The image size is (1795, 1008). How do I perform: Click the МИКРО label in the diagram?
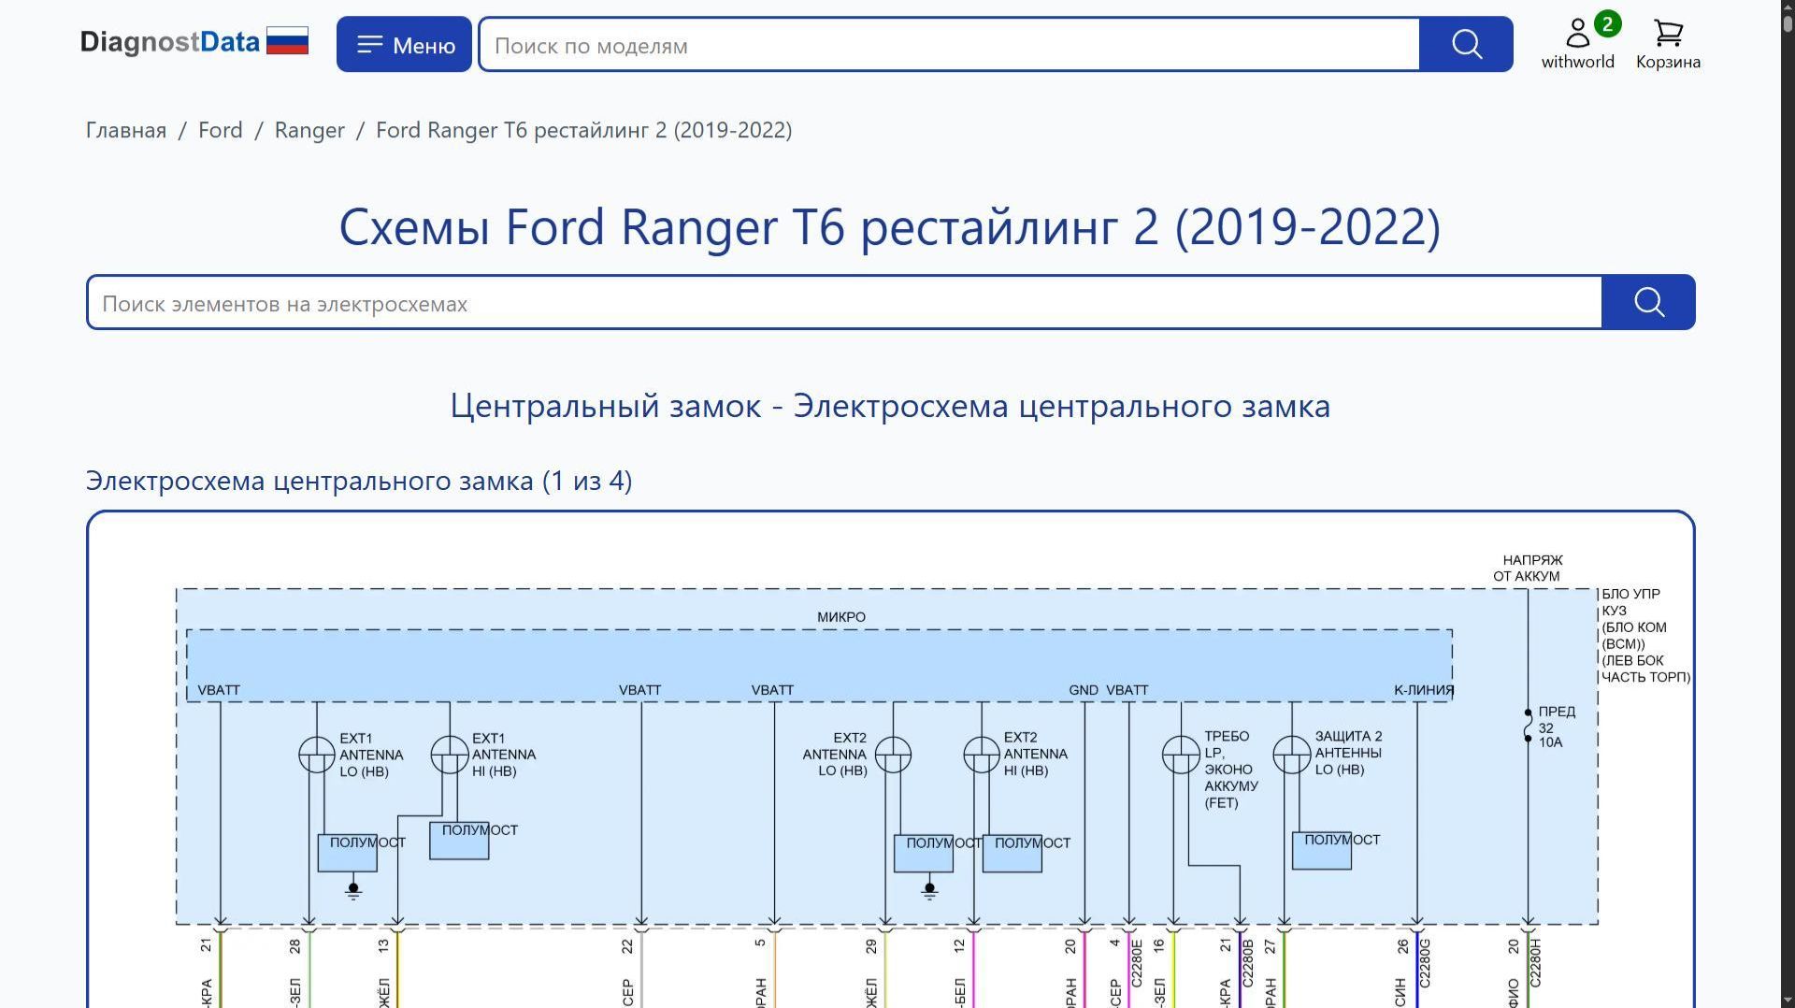pyautogui.click(x=841, y=617)
